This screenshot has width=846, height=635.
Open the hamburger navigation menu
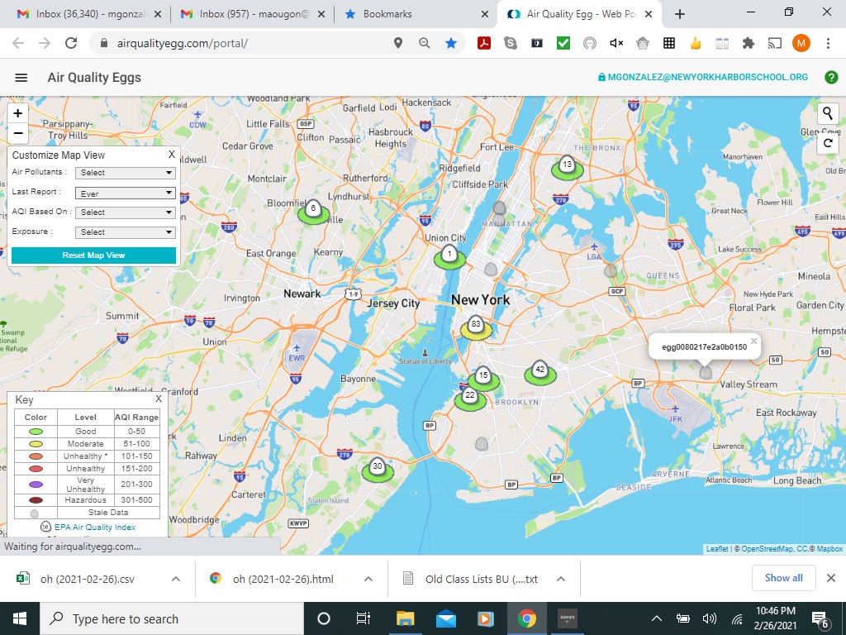point(21,78)
